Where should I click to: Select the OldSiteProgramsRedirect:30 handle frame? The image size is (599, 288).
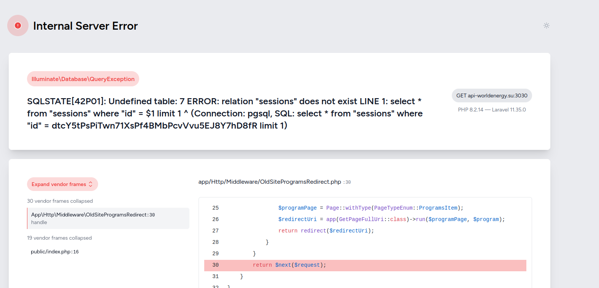pos(108,218)
